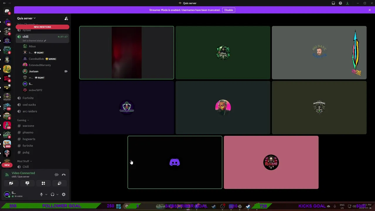Click the WMMC server tag badge
The height and width of the screenshot is (211, 375).
[x=51, y=59]
